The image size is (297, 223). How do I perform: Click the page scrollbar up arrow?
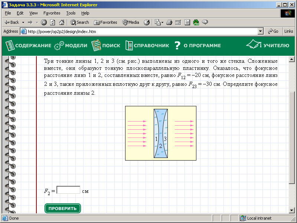292,59
